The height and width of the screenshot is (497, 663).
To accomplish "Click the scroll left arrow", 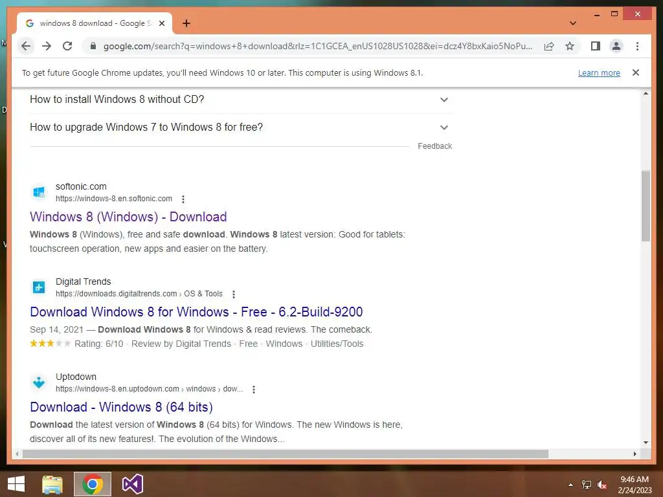I will click(x=17, y=454).
